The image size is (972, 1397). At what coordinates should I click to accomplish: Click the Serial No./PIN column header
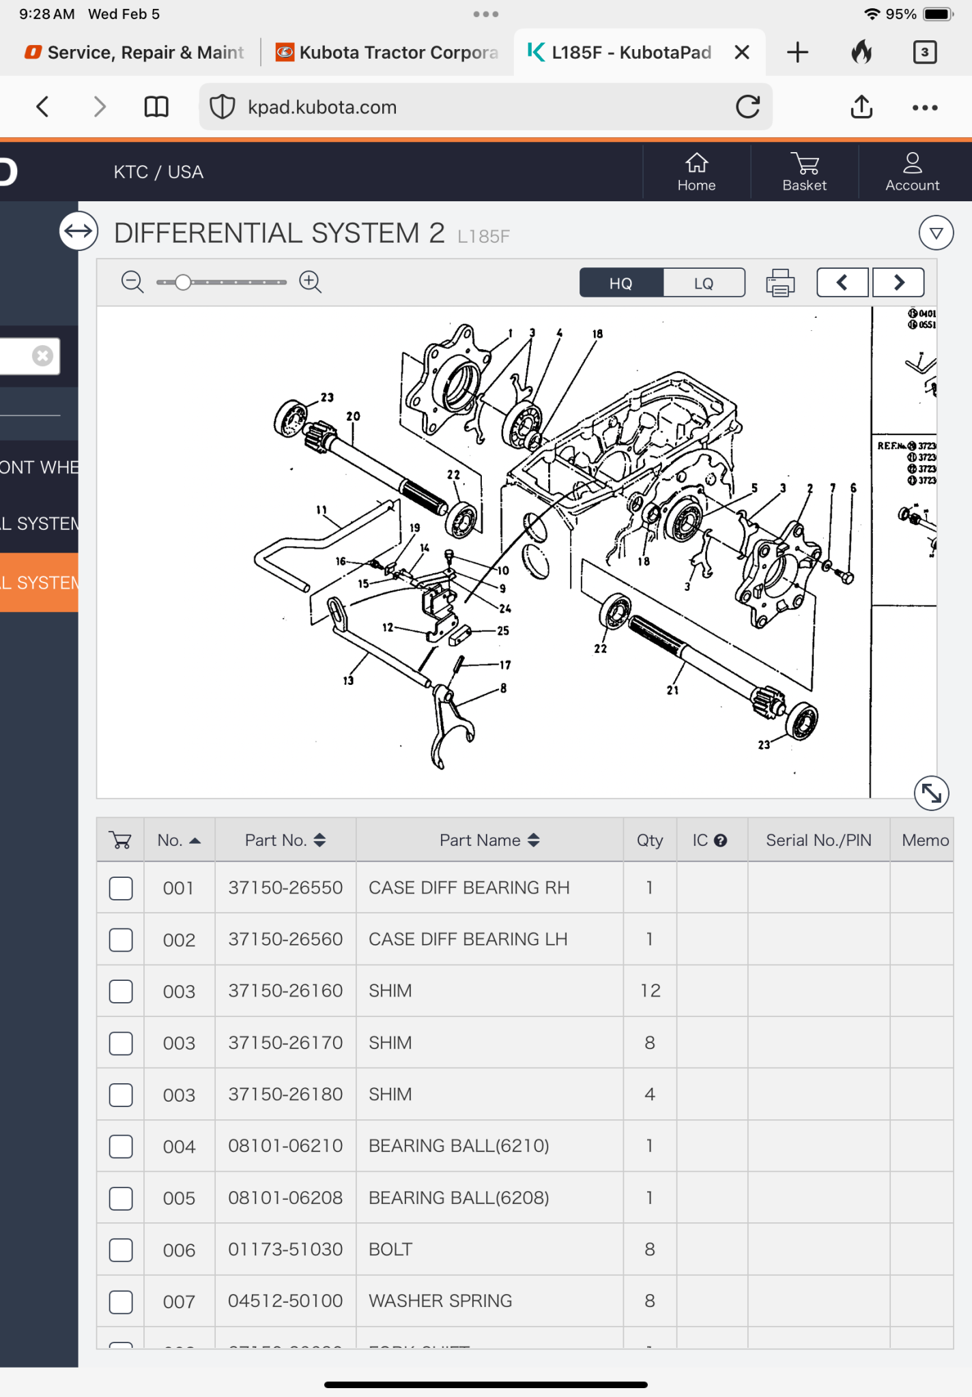818,840
